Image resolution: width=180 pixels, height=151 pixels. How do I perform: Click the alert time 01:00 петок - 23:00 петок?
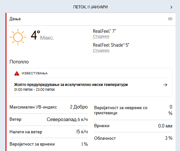(35, 90)
